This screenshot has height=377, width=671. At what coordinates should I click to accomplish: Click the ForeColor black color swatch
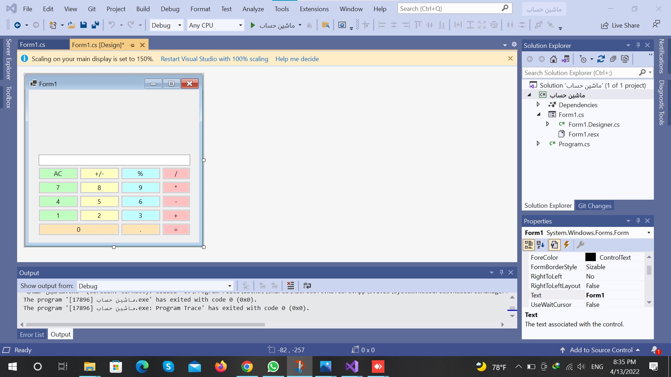[x=590, y=257]
